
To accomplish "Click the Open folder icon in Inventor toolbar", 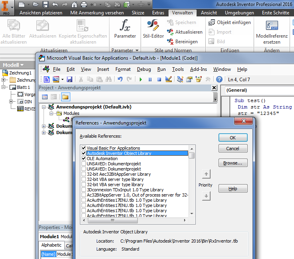I will click(36, 4).
